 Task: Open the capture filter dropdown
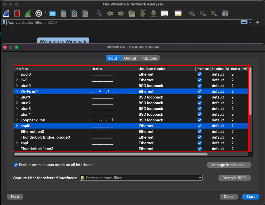click(200, 178)
